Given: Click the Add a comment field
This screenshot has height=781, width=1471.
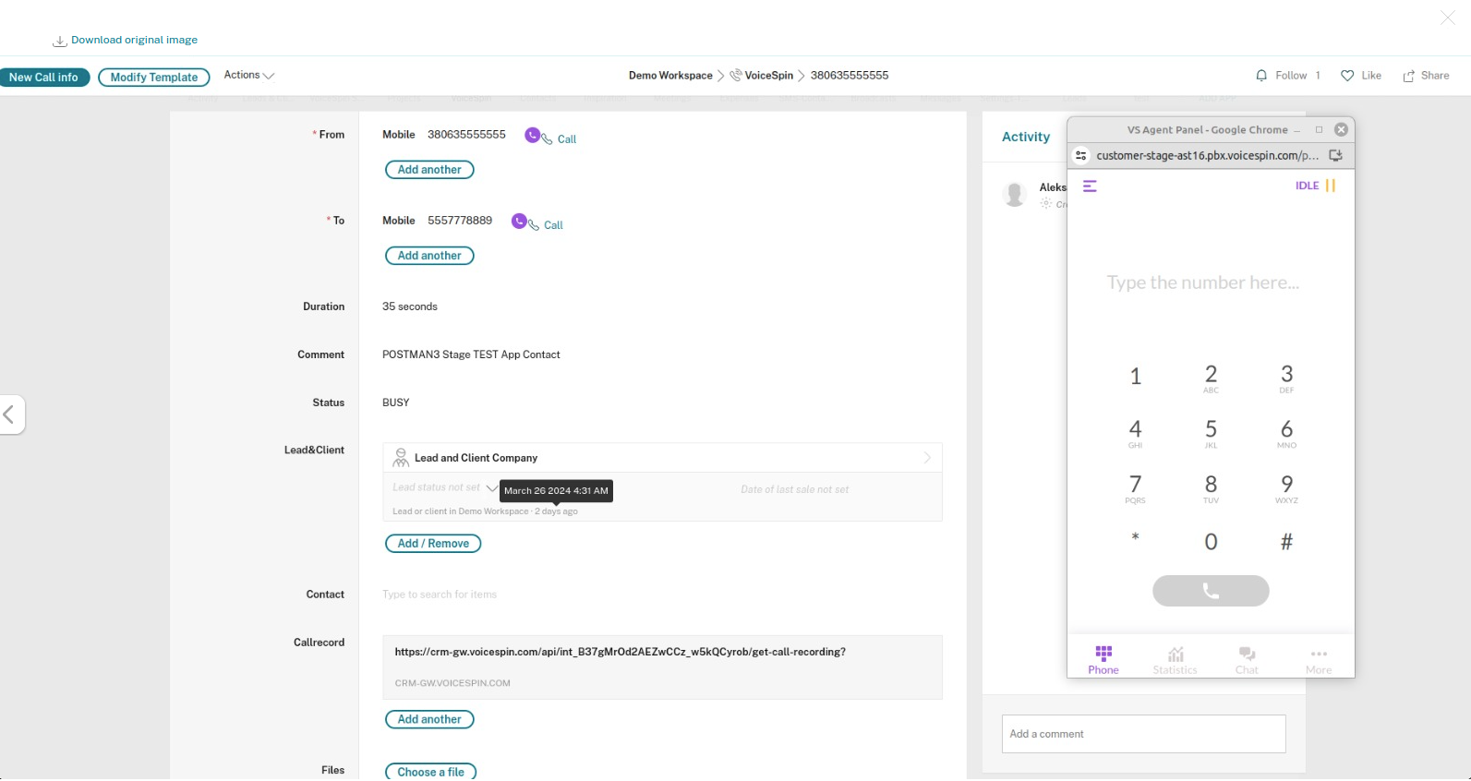Looking at the screenshot, I should pos(1143,734).
